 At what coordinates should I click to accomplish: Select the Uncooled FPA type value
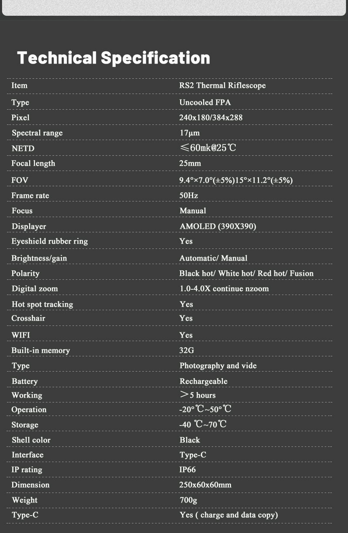205,102
